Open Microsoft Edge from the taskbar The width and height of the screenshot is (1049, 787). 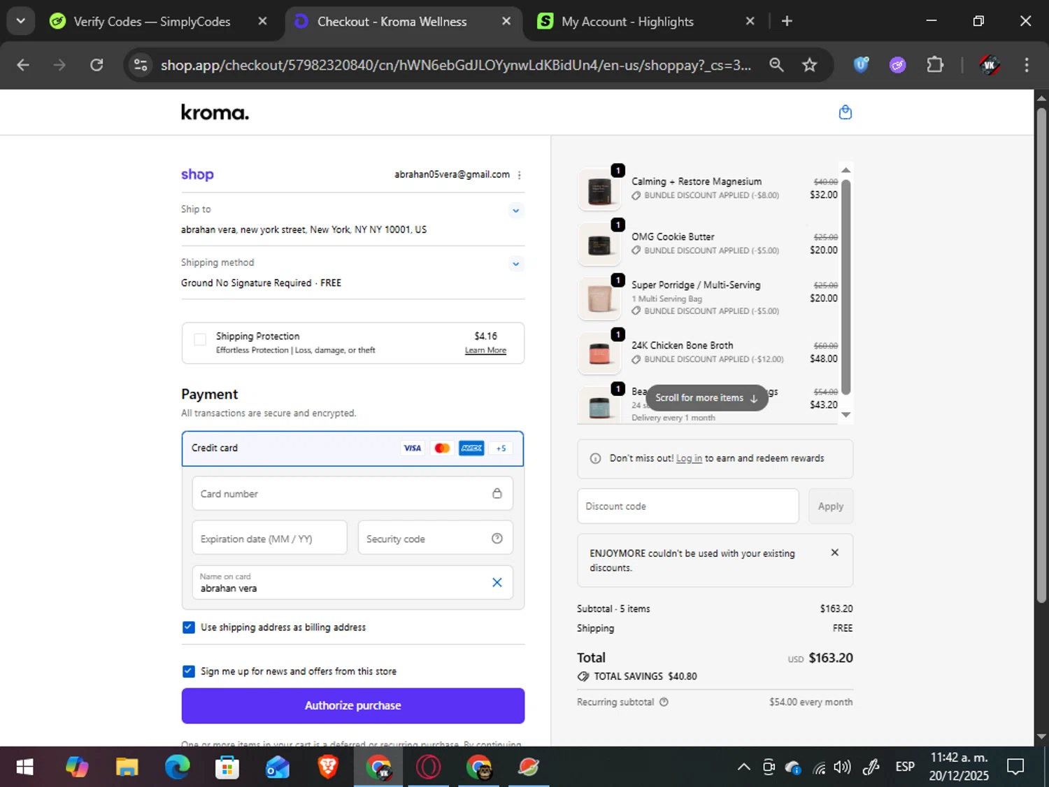pos(177,767)
